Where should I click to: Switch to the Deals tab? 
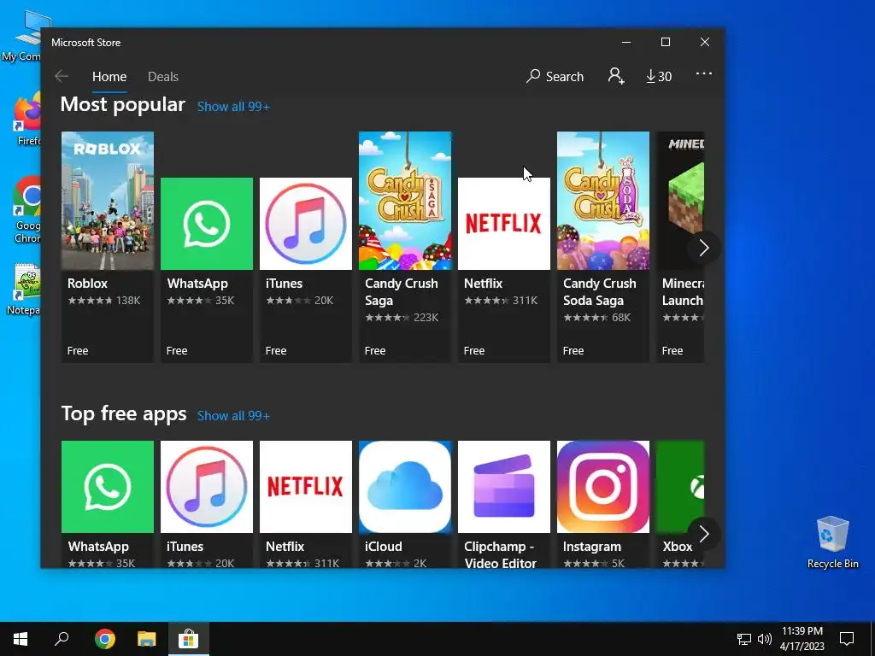tap(163, 77)
